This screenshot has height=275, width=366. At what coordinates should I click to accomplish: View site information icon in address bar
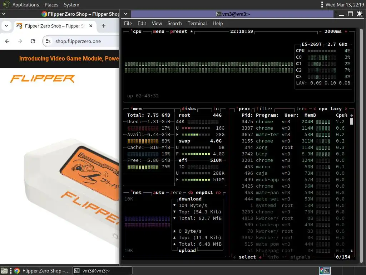tap(48, 41)
